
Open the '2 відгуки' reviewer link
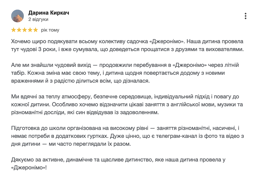(x=38, y=19)
